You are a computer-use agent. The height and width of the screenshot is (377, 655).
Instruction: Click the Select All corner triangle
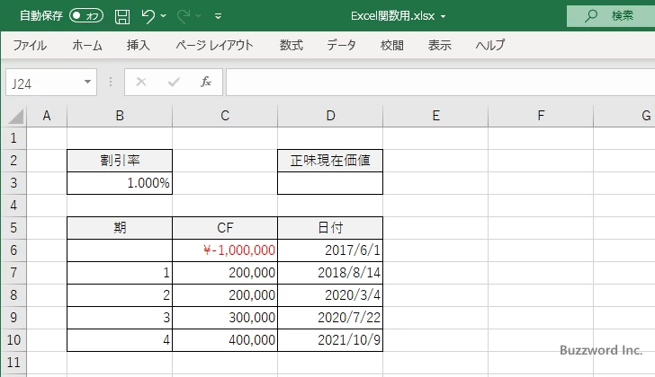click(15, 116)
